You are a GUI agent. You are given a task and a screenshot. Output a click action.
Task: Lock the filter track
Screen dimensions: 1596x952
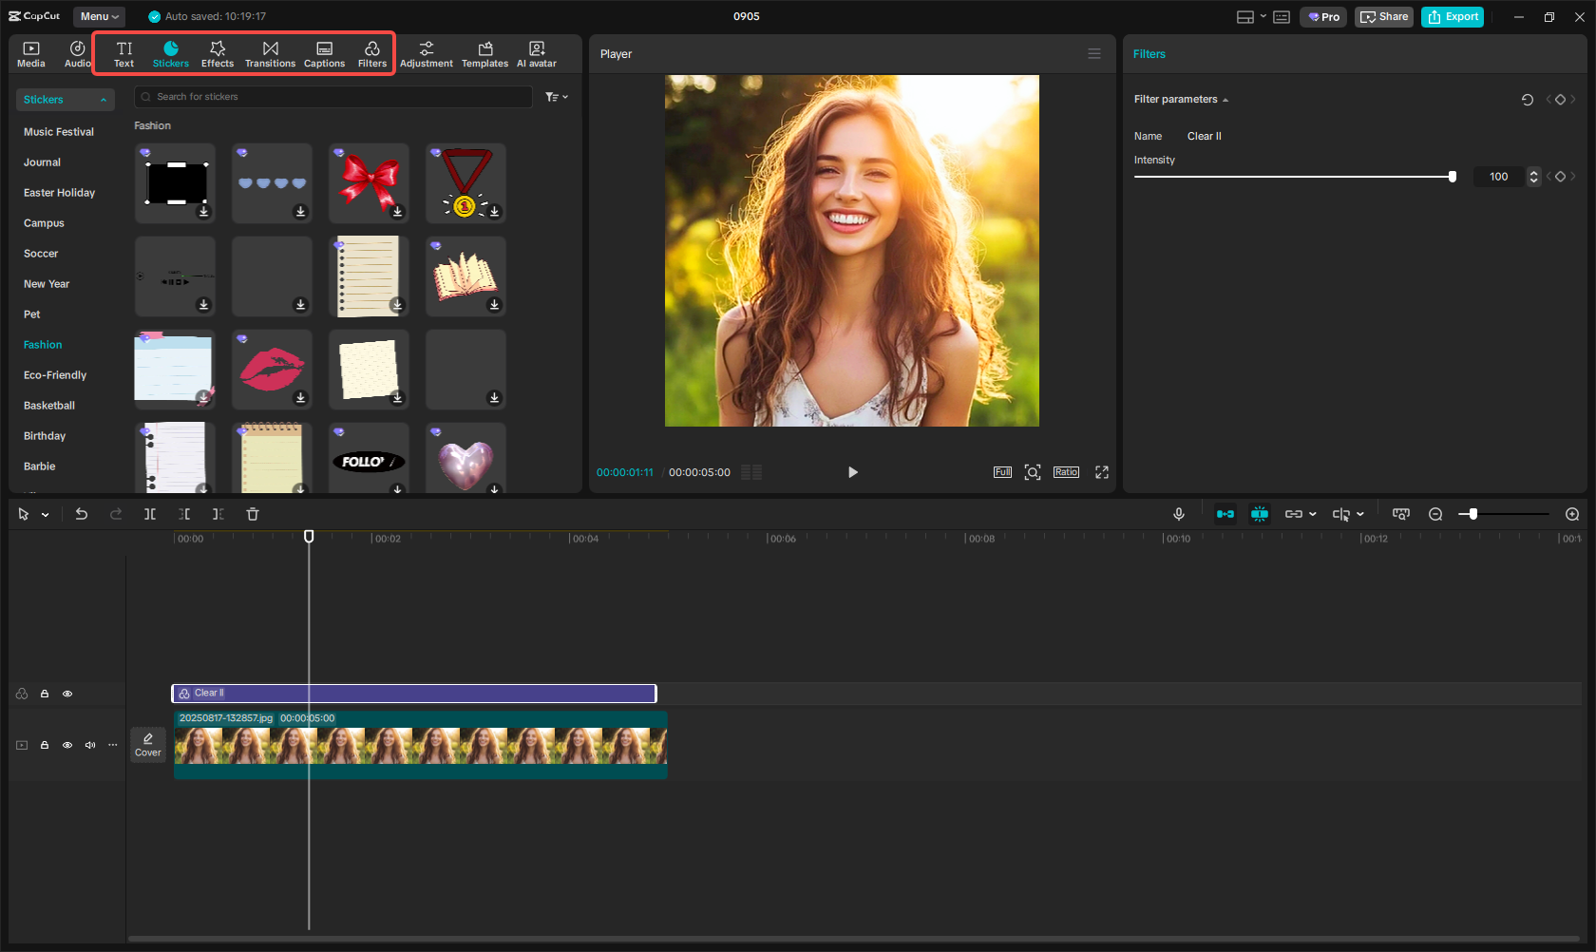point(44,694)
